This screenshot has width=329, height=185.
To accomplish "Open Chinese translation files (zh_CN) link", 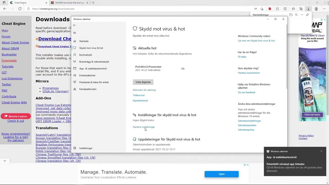I will click(58, 161).
